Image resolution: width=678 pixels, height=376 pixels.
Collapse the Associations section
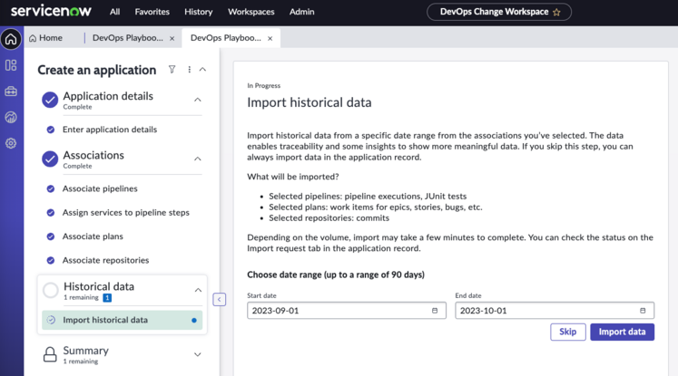[198, 159]
